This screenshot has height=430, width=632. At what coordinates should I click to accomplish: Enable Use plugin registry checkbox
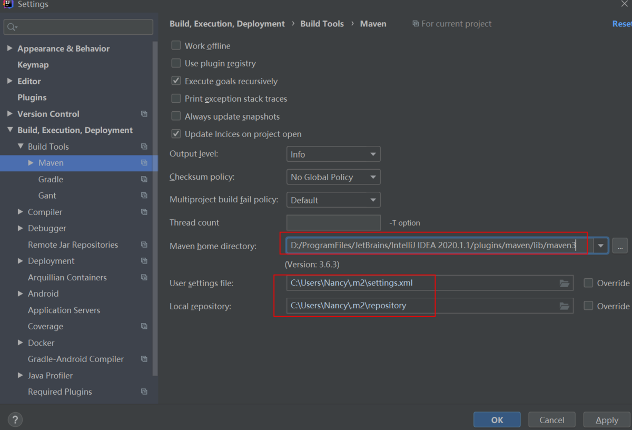(x=176, y=63)
